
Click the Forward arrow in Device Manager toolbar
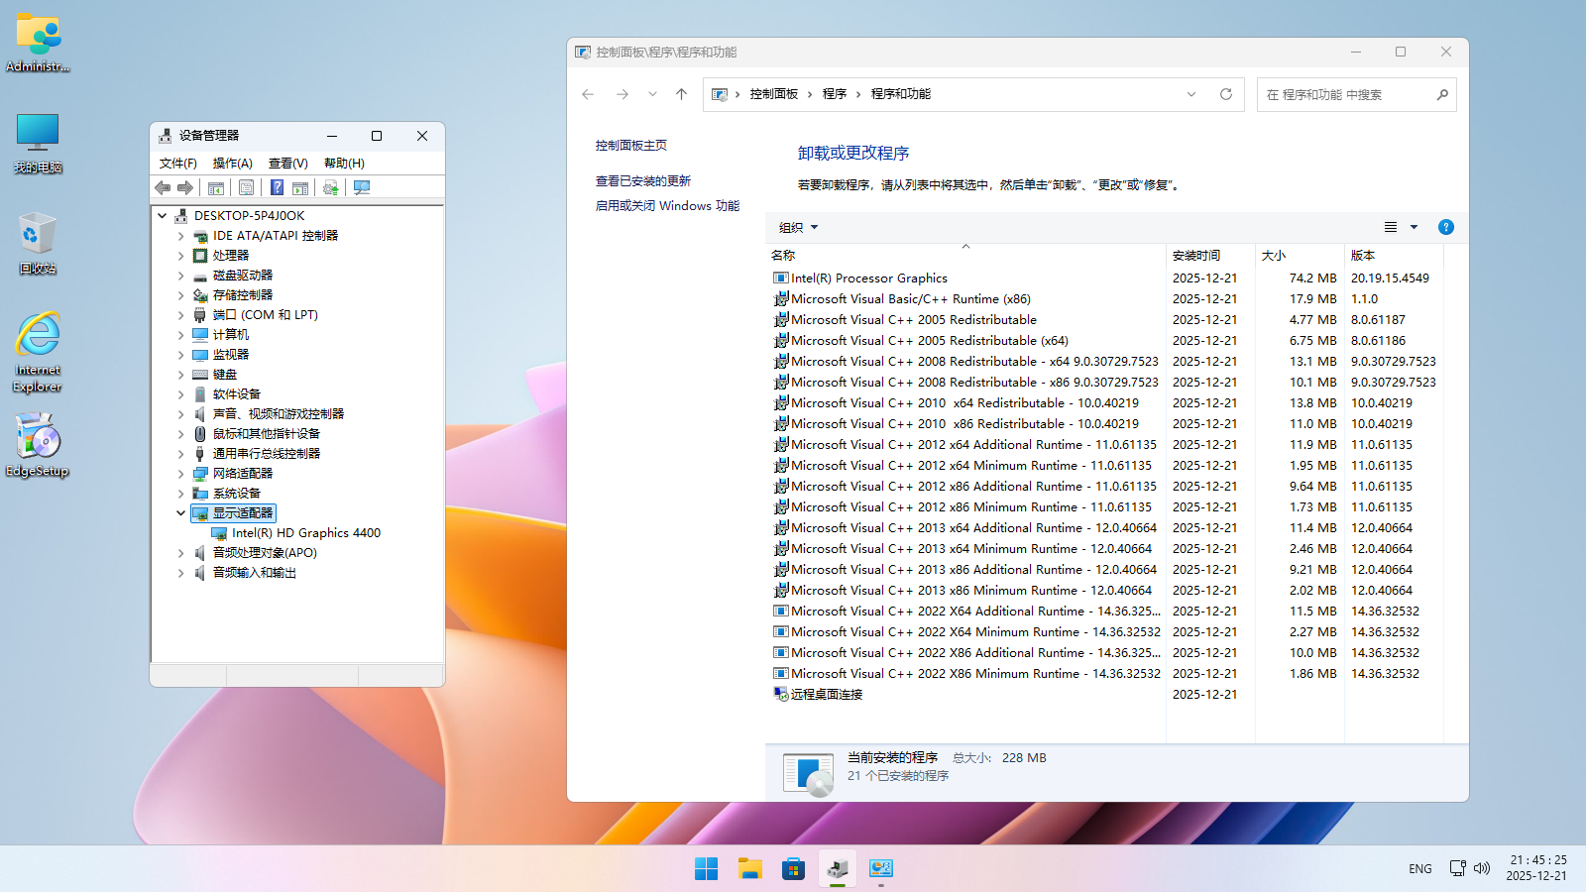(x=185, y=187)
